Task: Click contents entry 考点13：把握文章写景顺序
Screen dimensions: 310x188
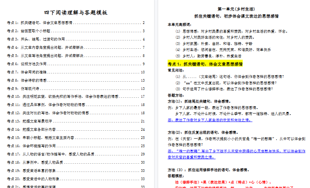Action: tap(76, 121)
